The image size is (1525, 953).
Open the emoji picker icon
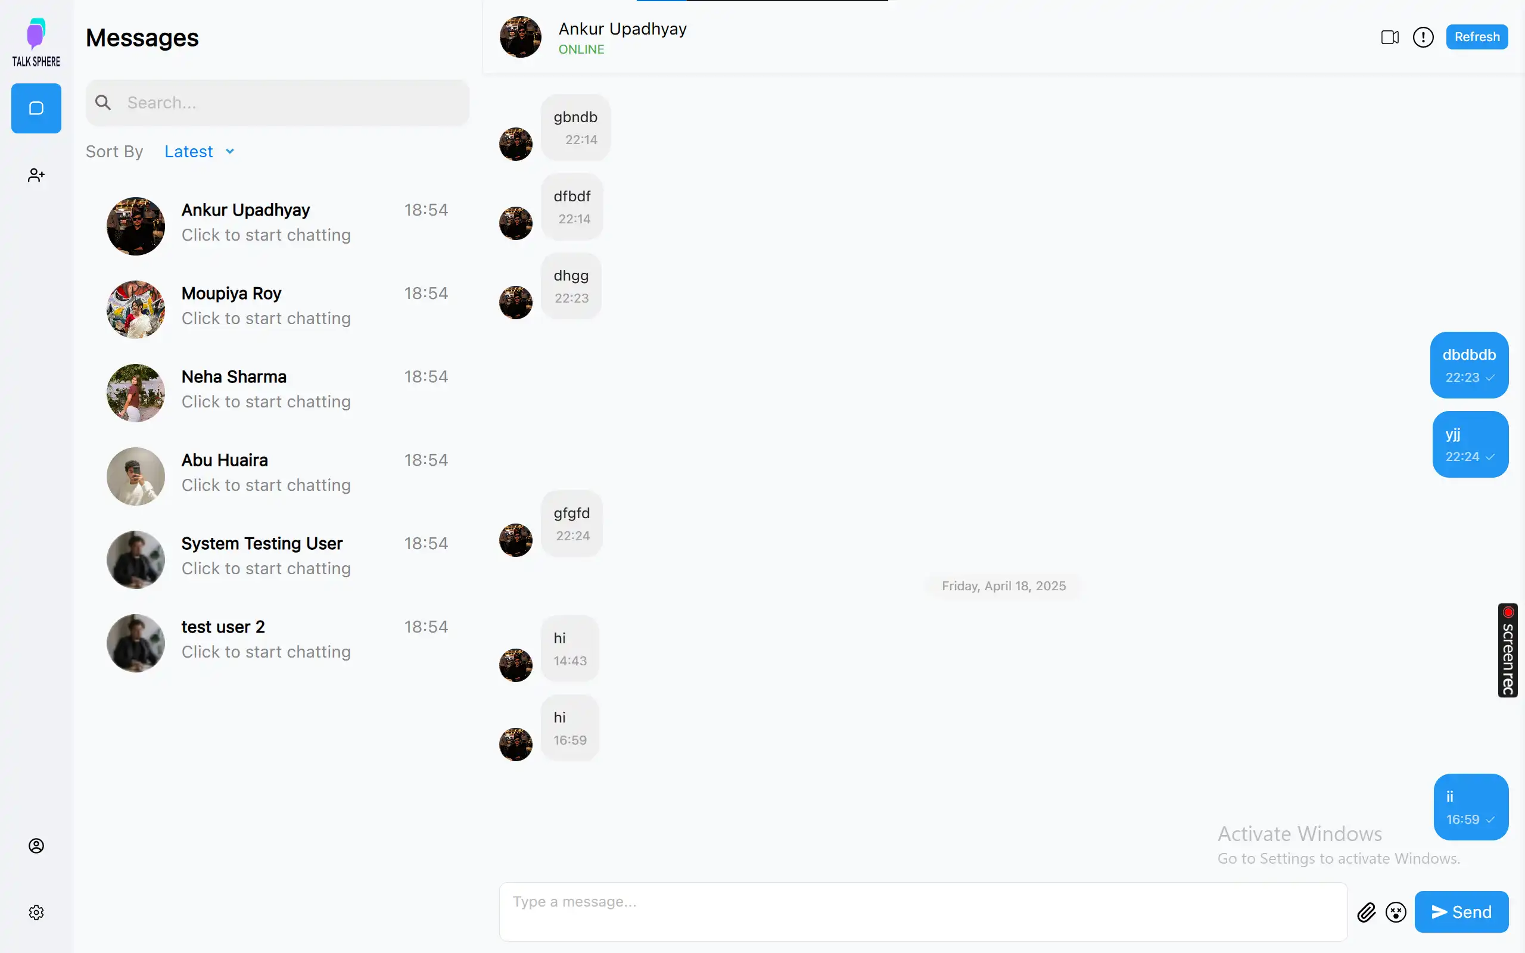[1396, 912]
